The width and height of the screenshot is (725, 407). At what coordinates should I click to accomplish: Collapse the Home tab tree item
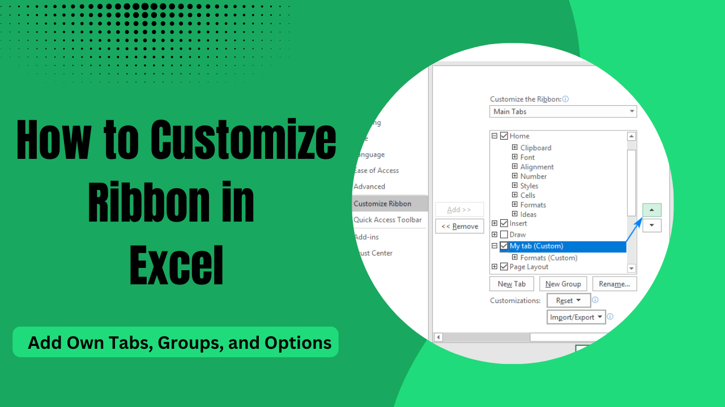pos(495,136)
